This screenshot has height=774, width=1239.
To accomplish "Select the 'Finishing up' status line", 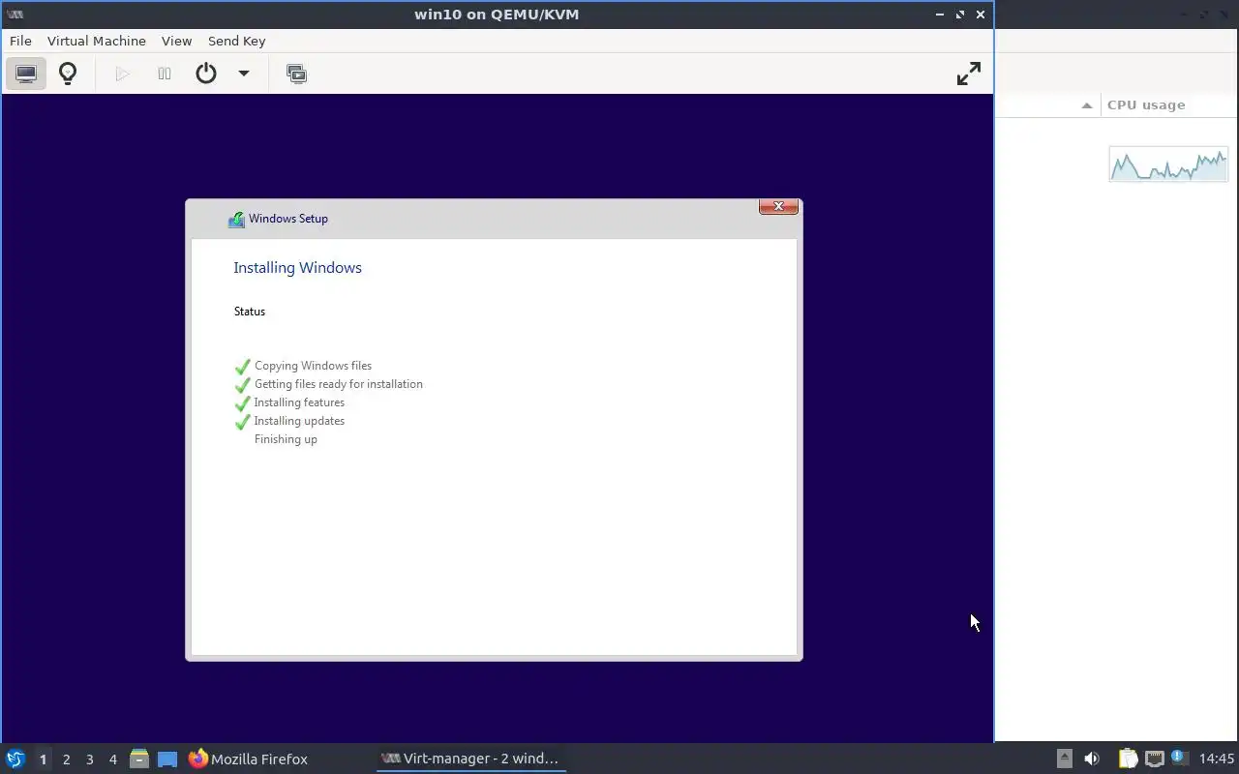I will [x=286, y=439].
